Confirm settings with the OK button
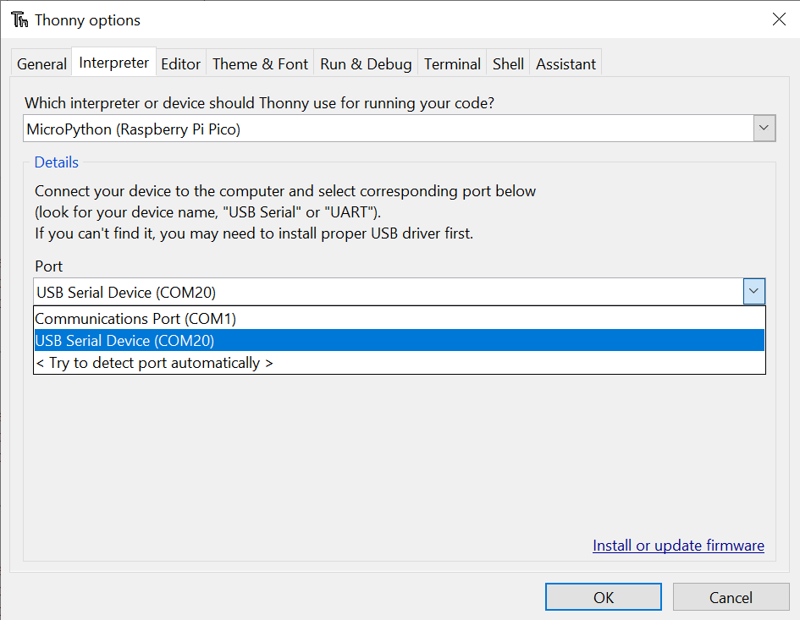 coord(603,597)
